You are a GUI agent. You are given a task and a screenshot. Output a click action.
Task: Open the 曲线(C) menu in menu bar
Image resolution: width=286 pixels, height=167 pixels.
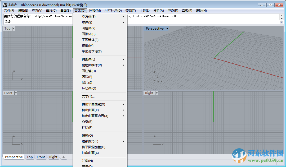click(51, 11)
